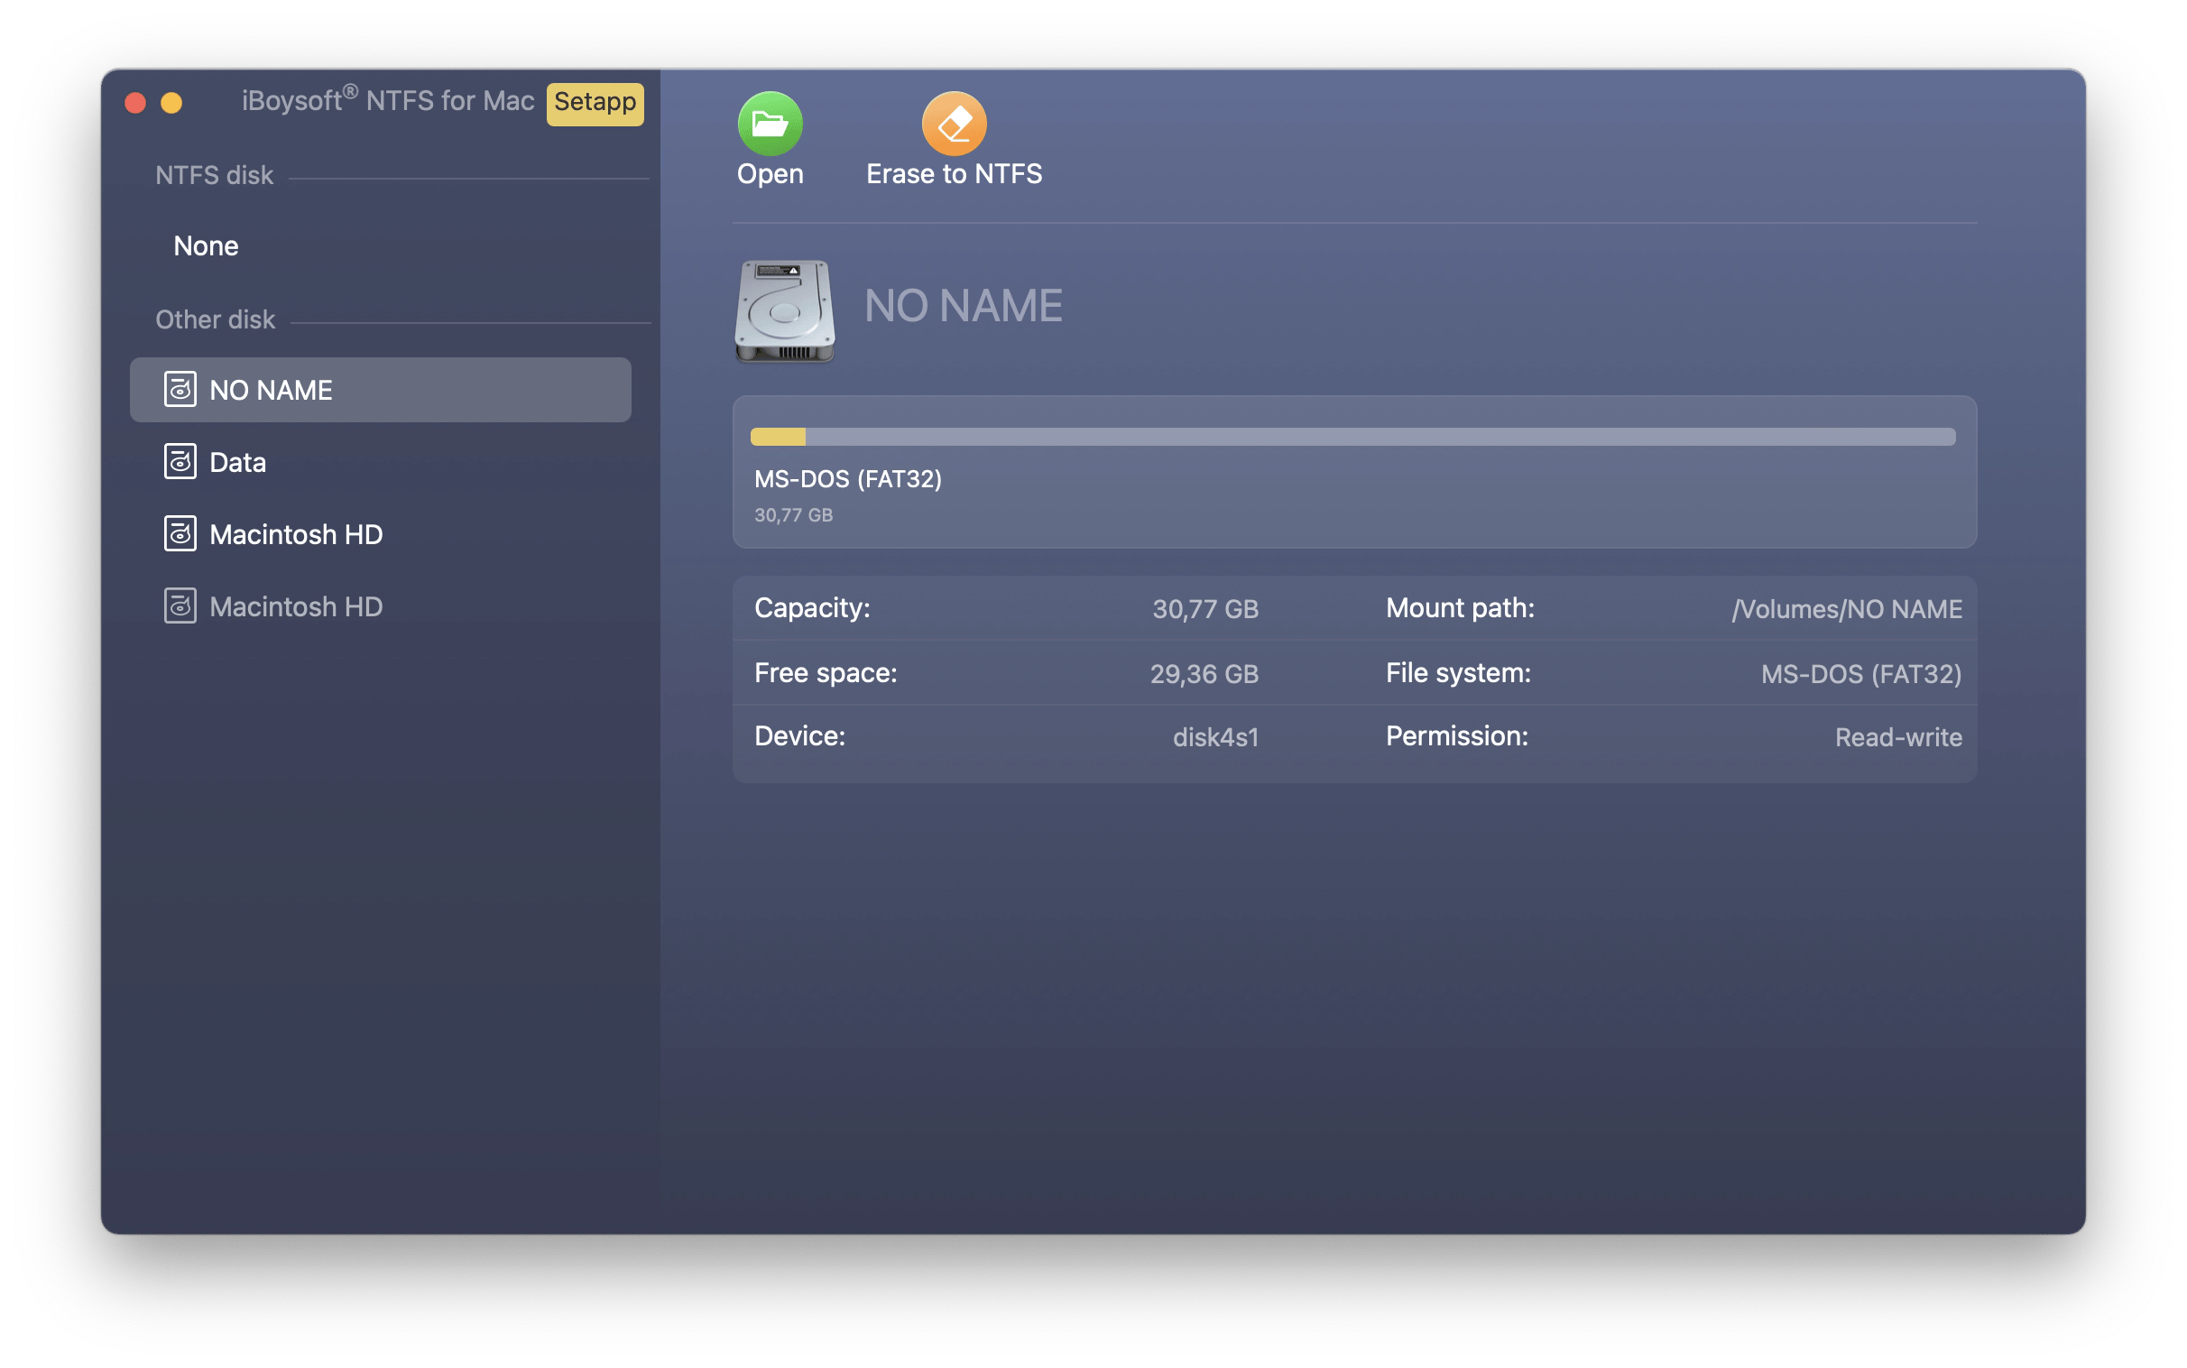Screen dimensions: 2187x1368
Task: Click the 'Other disk' section header
Action: coord(215,319)
